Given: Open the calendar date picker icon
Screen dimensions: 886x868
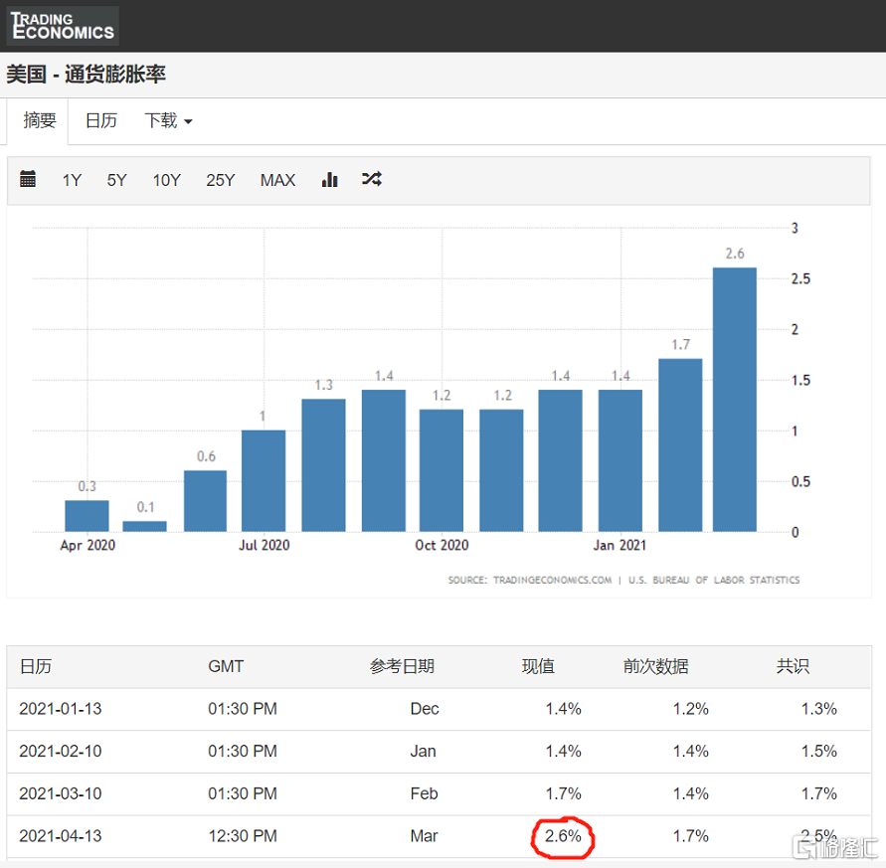Looking at the screenshot, I should point(28,179).
